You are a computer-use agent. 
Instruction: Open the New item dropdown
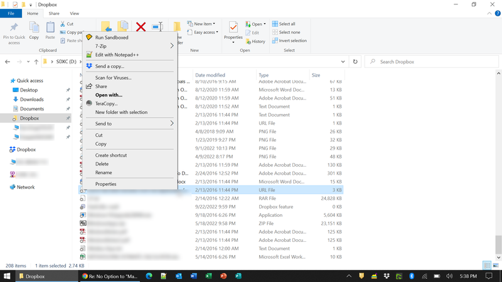click(x=204, y=24)
